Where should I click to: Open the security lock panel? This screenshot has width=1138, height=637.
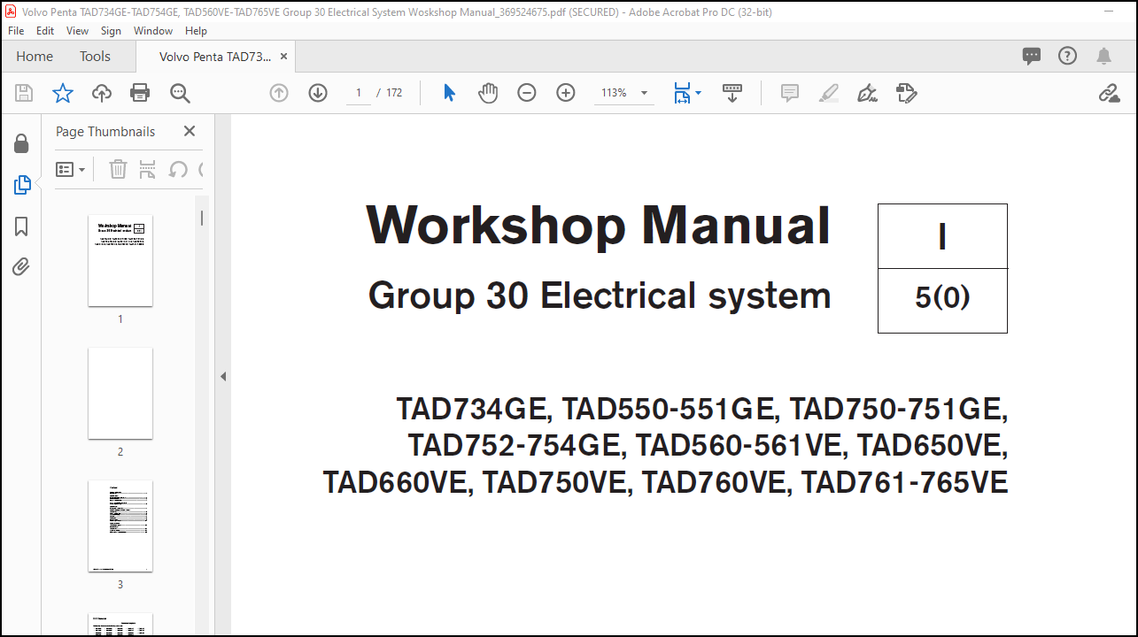[21, 143]
